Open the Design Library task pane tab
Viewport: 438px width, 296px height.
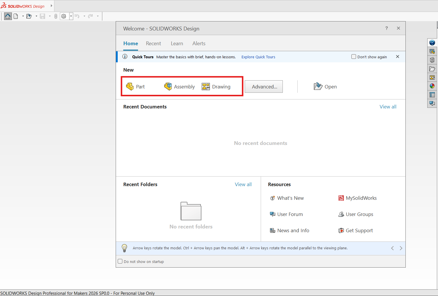[x=432, y=60]
